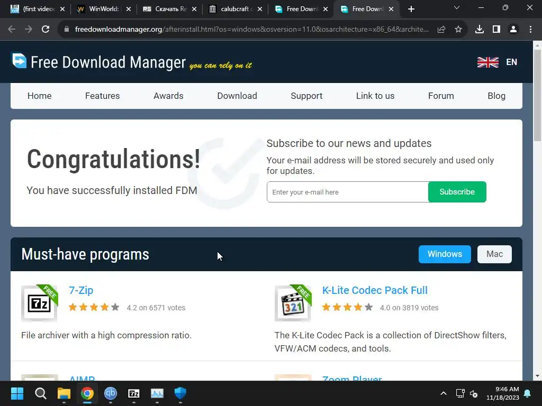
Task: Open the 7-Zip program icon
Action: pyautogui.click(x=39, y=303)
